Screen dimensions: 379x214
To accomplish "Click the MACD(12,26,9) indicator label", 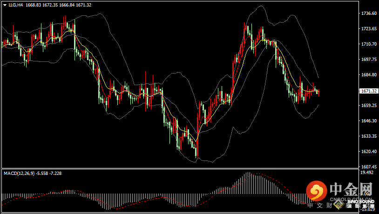I will [x=19, y=173].
